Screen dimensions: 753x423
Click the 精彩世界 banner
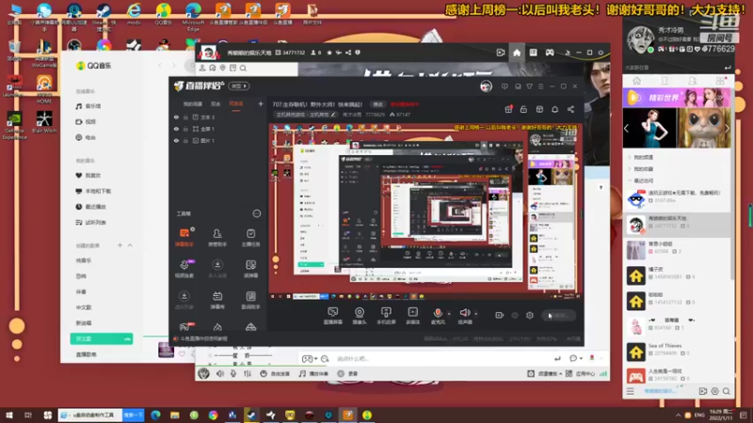click(x=677, y=98)
